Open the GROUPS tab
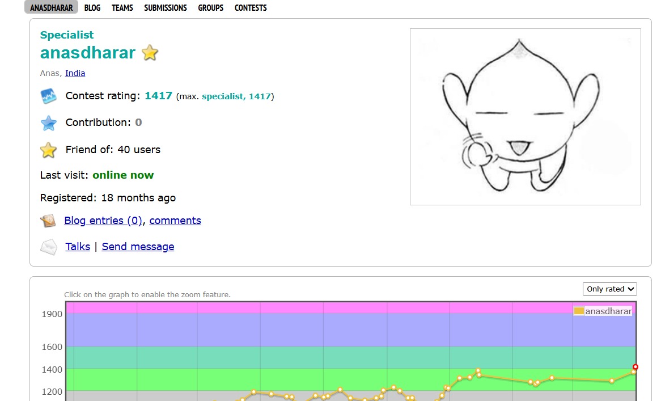 click(x=211, y=7)
